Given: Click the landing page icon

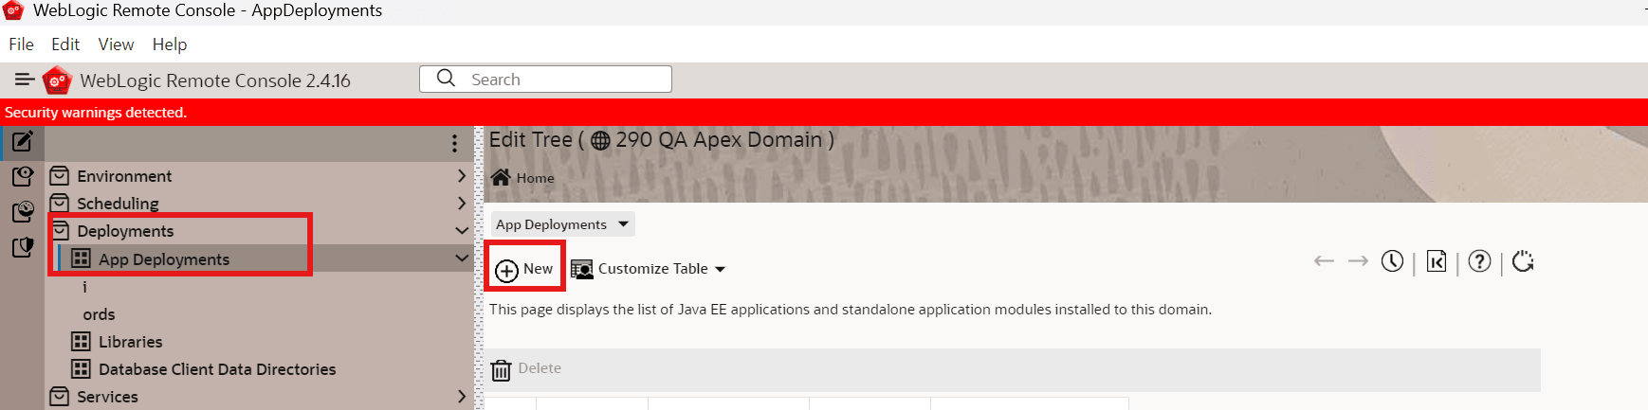Looking at the screenshot, I should (x=1437, y=261).
